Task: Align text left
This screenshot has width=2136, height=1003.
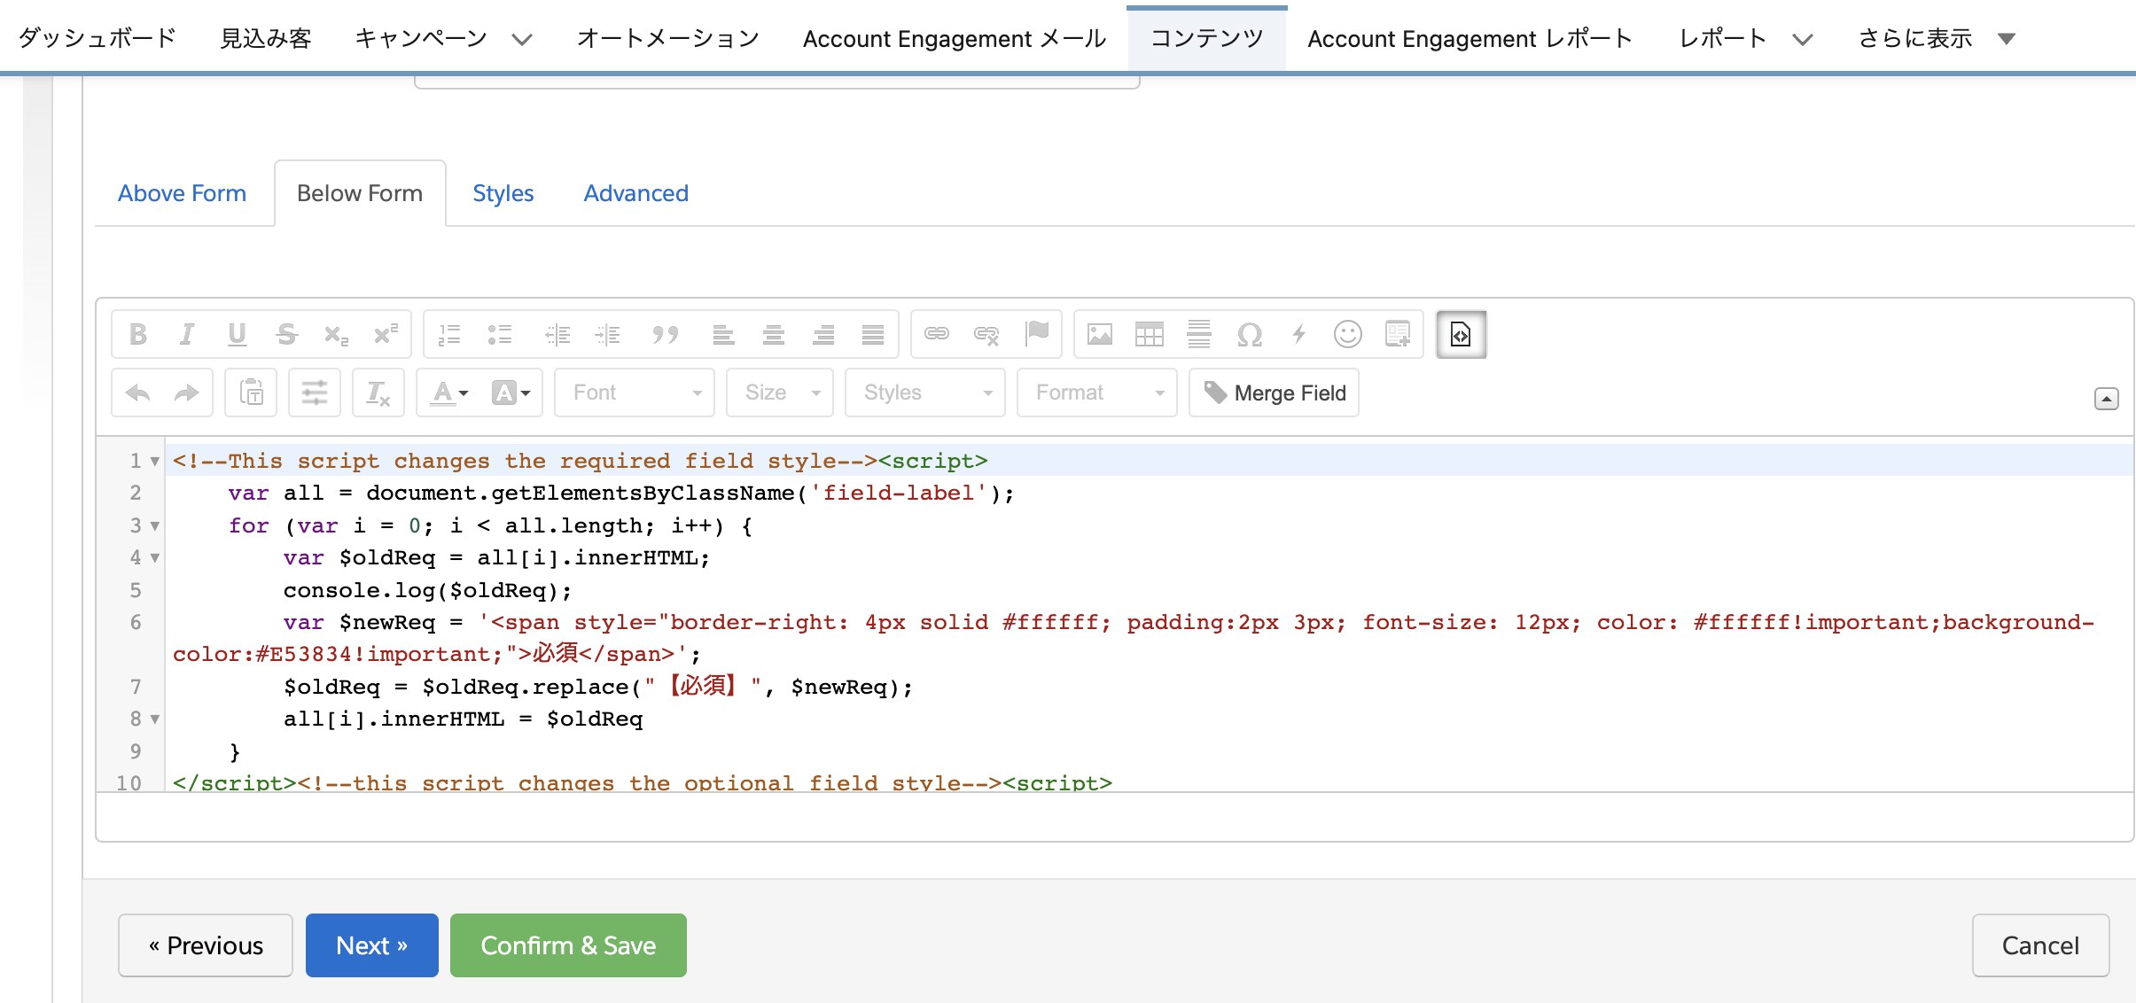Action: [723, 334]
